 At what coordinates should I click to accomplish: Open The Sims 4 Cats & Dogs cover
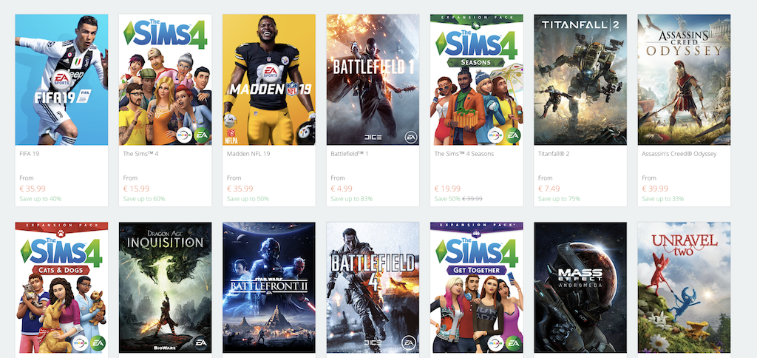pos(61,288)
